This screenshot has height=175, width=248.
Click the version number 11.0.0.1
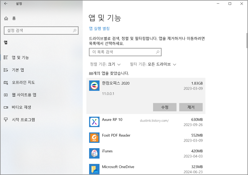108,94
